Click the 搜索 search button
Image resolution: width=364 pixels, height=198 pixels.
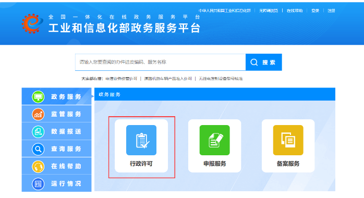tap(264, 62)
